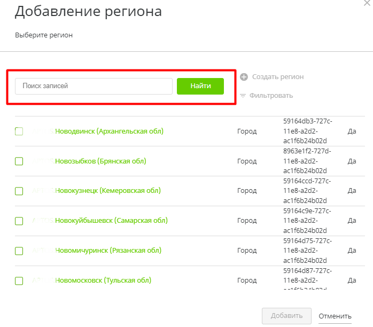Focus the Поиск записей search field
This screenshot has height=327, width=373.
pyautogui.click(x=94, y=86)
